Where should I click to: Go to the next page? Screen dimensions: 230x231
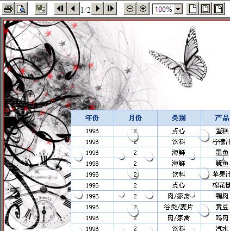(x=97, y=9)
